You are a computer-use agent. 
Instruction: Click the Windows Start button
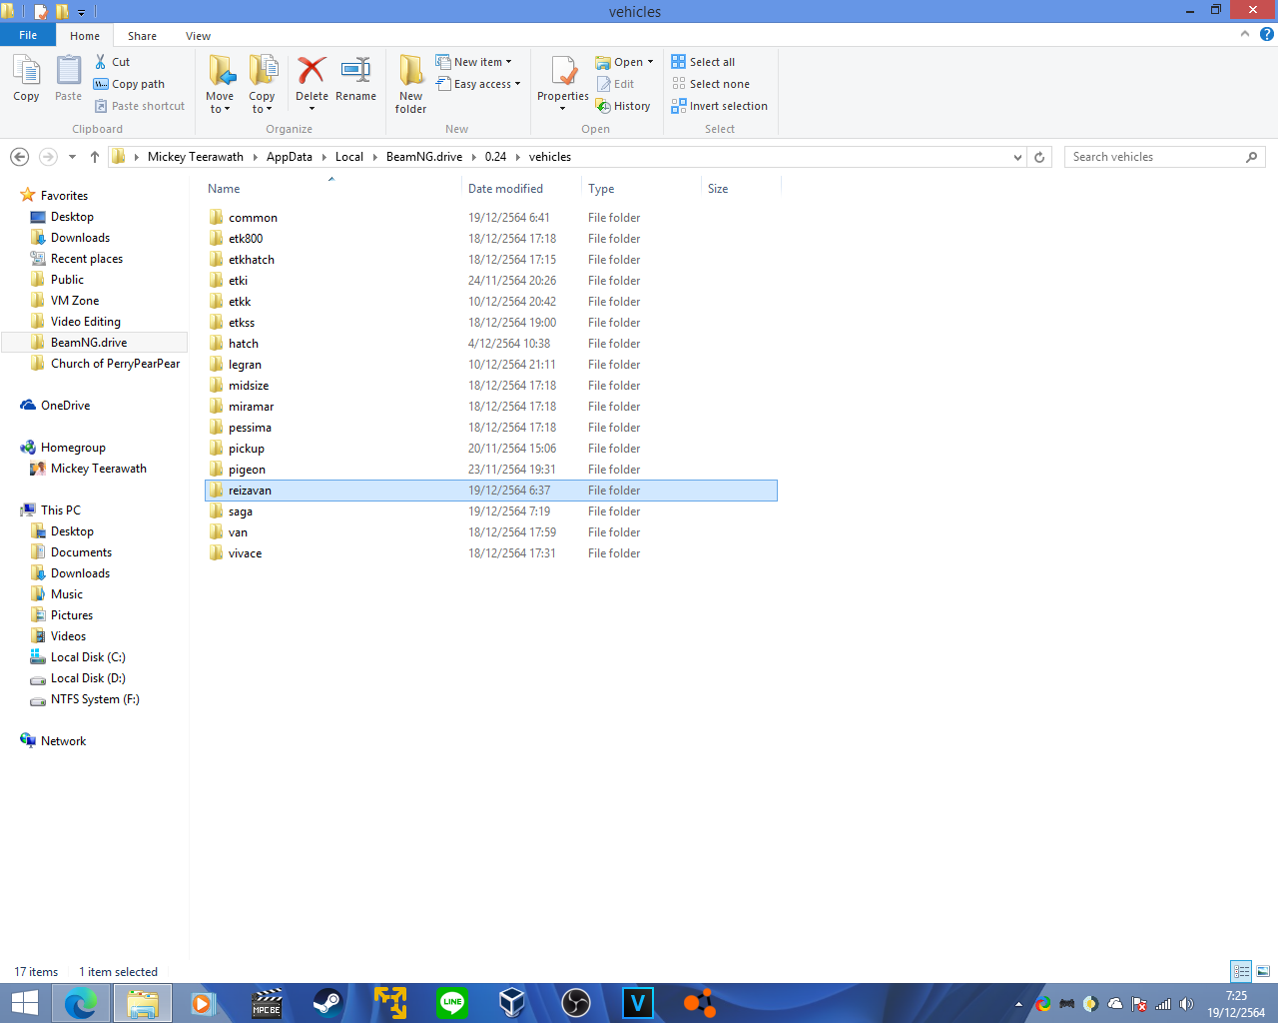click(x=24, y=1002)
